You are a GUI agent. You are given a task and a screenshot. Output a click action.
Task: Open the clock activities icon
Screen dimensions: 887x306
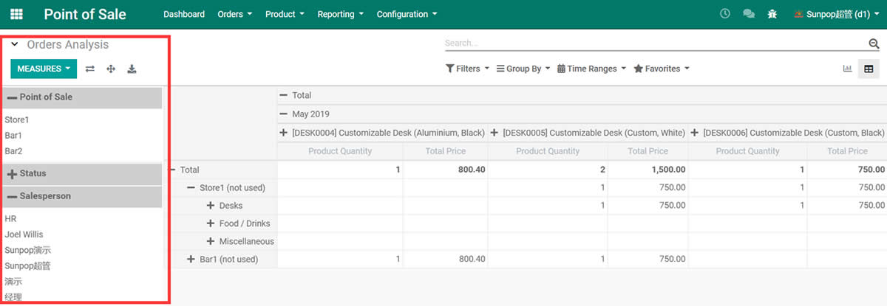point(725,14)
